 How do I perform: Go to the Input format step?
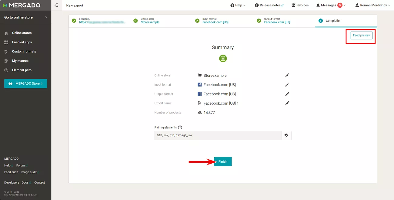point(212,21)
